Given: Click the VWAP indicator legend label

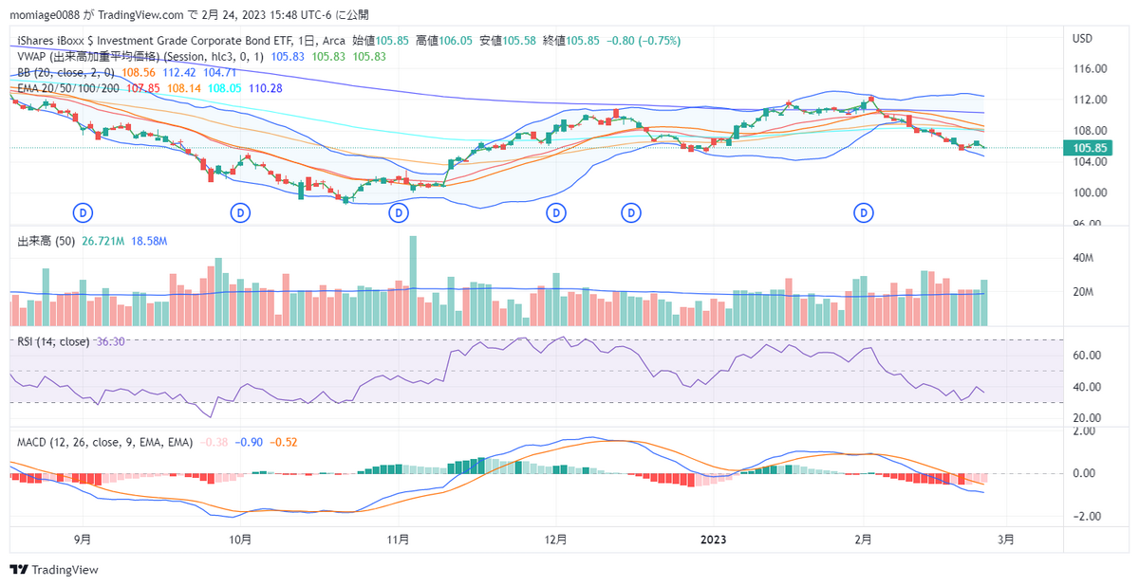Looking at the screenshot, I should pyautogui.click(x=141, y=57).
